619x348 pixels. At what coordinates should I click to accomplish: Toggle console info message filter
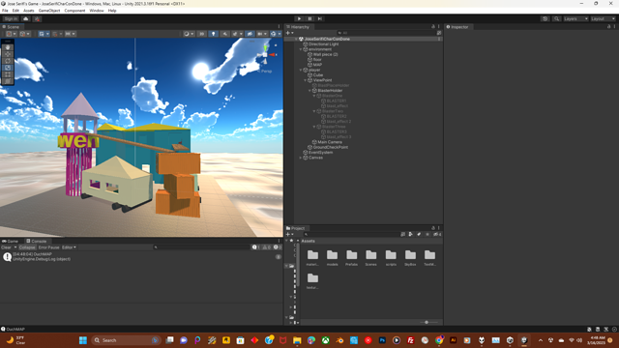[x=256, y=247]
